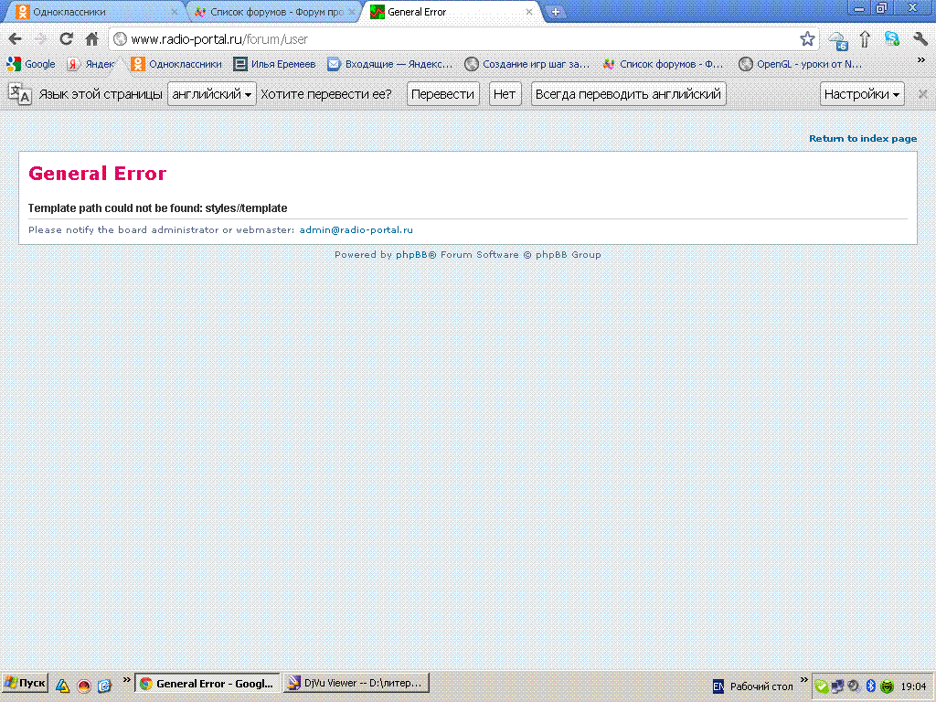Reload the page with the refresh icon
This screenshot has width=936, height=702.
click(66, 38)
